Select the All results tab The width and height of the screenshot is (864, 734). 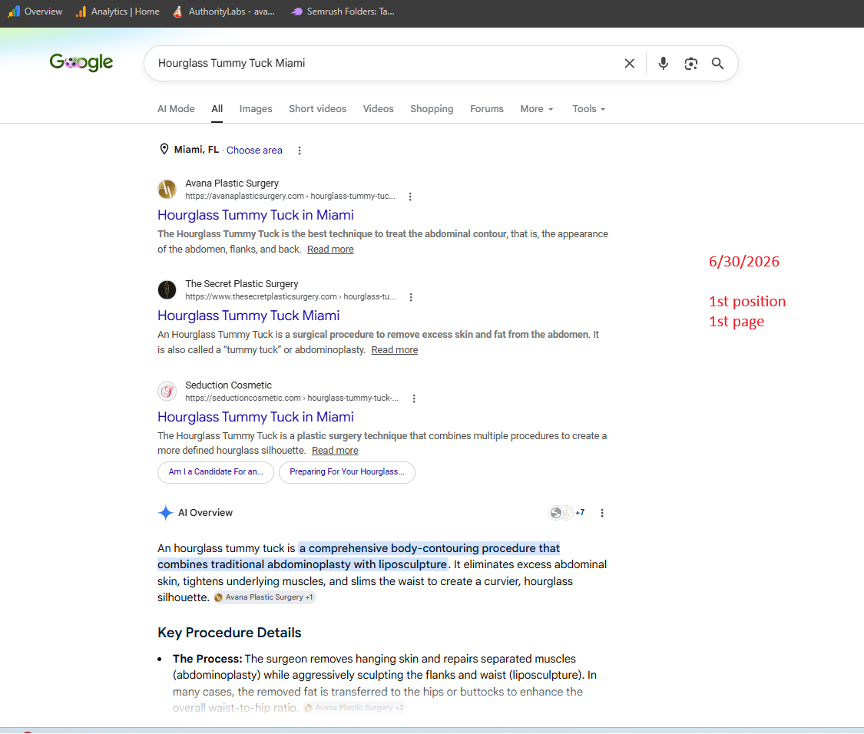(x=217, y=109)
